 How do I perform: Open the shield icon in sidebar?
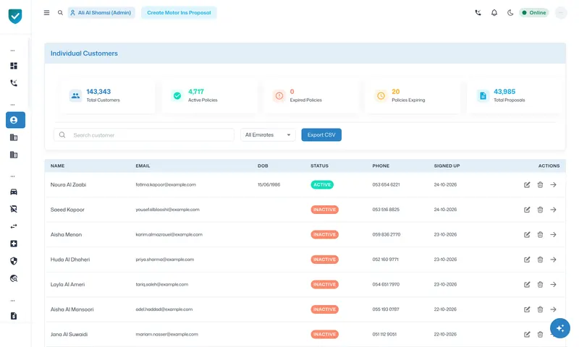coord(14,261)
